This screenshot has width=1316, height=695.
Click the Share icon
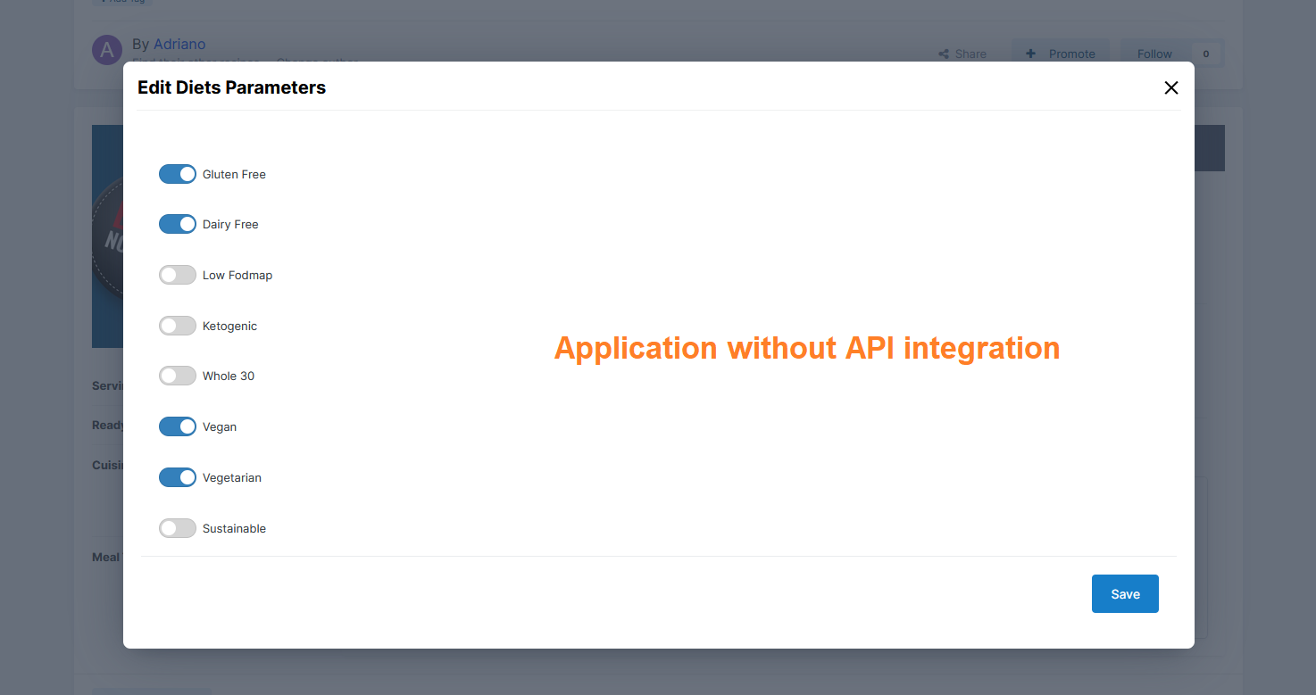[x=944, y=54]
